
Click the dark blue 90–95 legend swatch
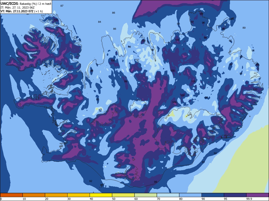click(213, 195)
